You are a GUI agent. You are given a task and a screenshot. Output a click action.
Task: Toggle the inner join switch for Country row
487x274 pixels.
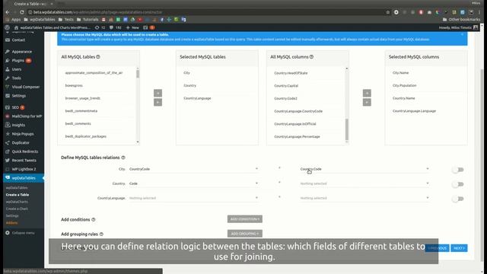pyautogui.click(x=458, y=184)
